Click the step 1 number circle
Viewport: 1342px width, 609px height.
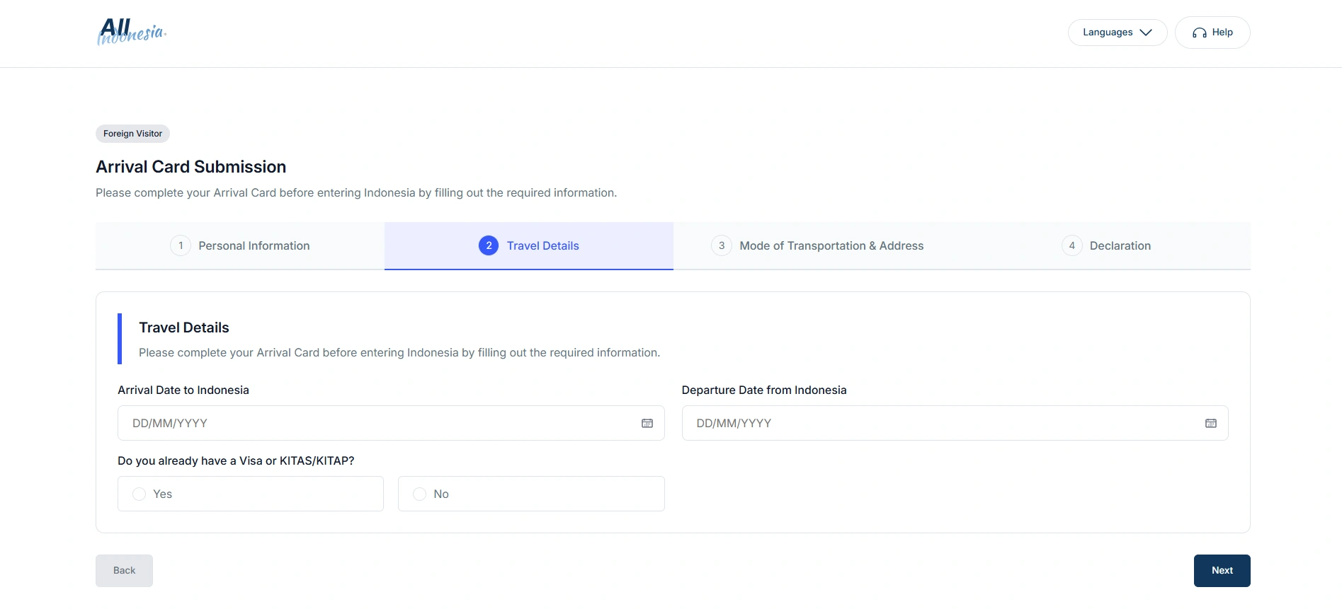pos(181,245)
